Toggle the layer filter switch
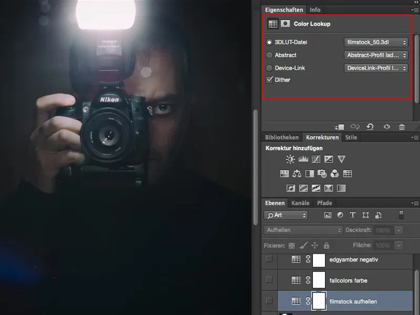 tap(401, 215)
